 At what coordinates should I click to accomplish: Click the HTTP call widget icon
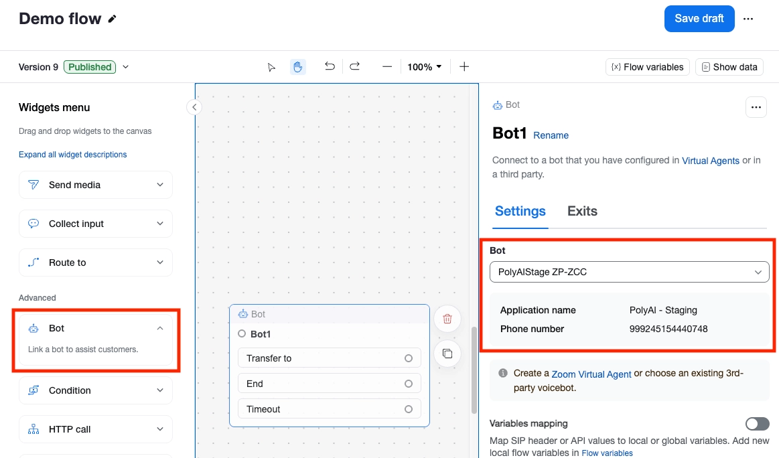(33, 429)
